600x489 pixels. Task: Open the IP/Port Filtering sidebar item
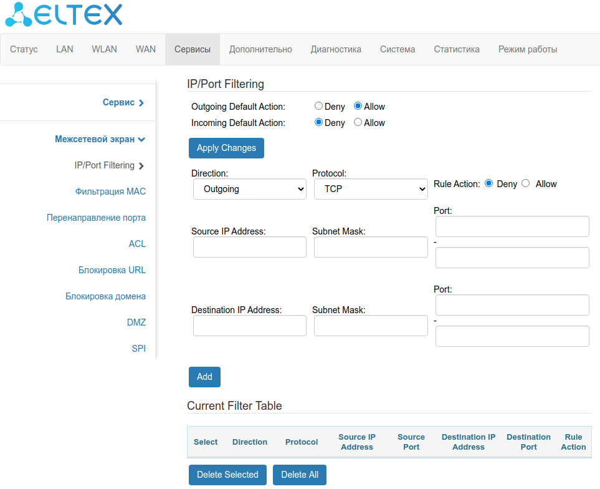105,165
